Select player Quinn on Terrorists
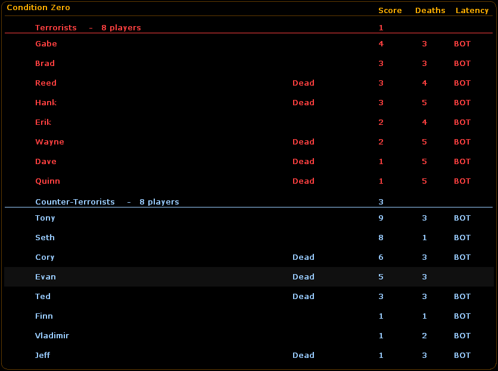 pyautogui.click(x=48, y=181)
